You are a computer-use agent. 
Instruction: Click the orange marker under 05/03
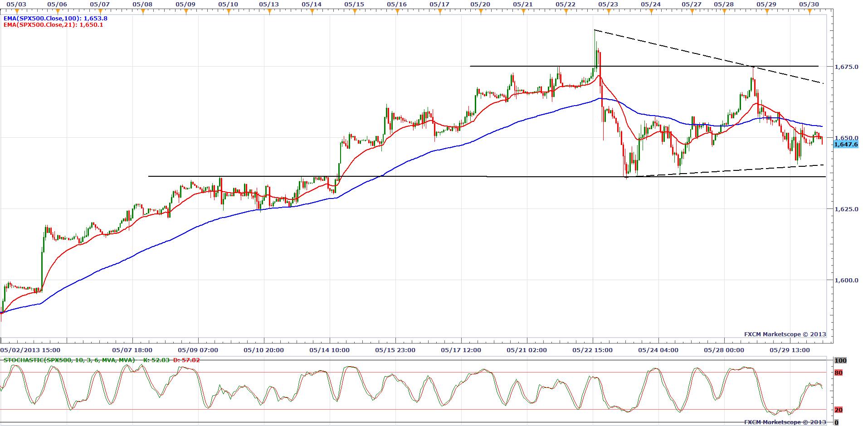click(16, 11)
